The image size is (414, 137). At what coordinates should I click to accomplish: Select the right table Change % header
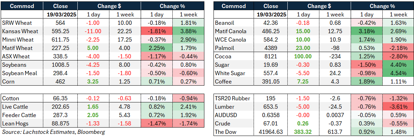[x=382, y=6]
